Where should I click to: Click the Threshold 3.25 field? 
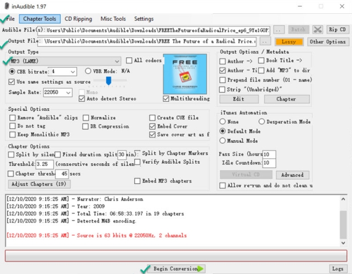click(44, 164)
